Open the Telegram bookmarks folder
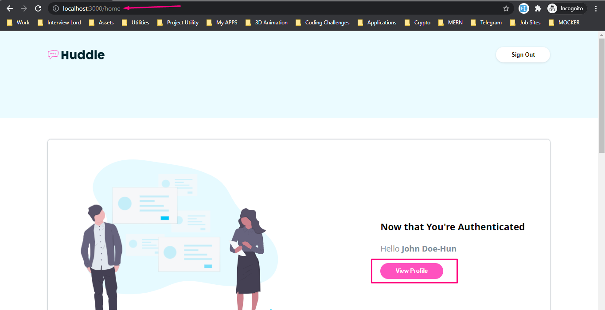The height and width of the screenshot is (310, 605). (x=486, y=23)
